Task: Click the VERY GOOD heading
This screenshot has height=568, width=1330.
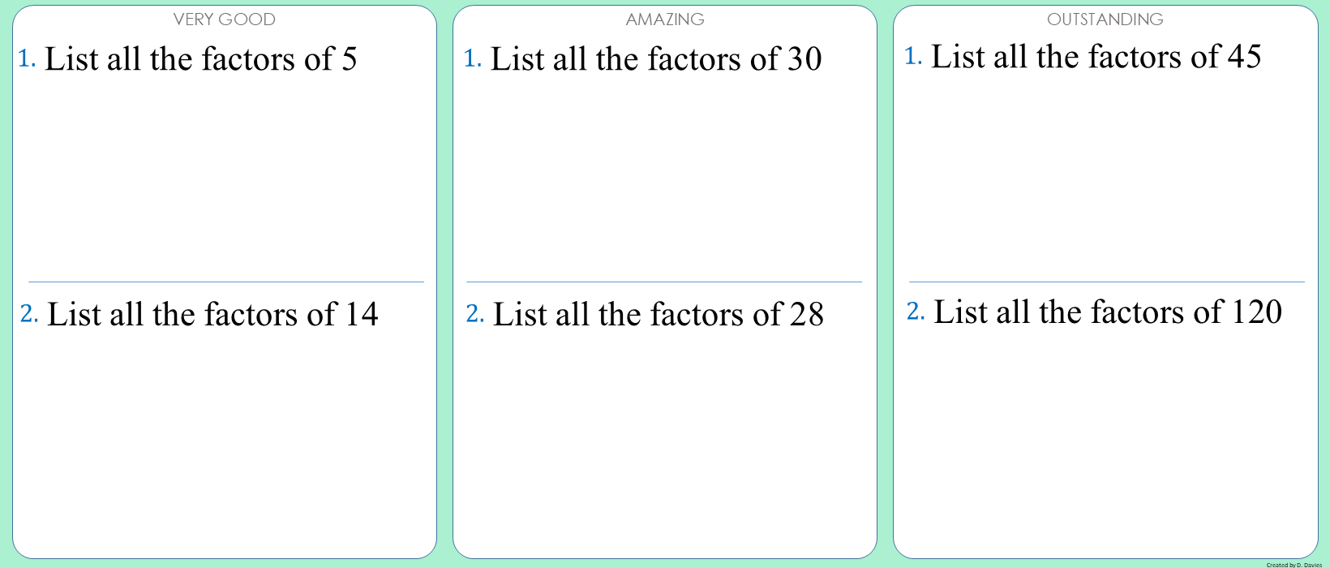Action: [x=225, y=19]
